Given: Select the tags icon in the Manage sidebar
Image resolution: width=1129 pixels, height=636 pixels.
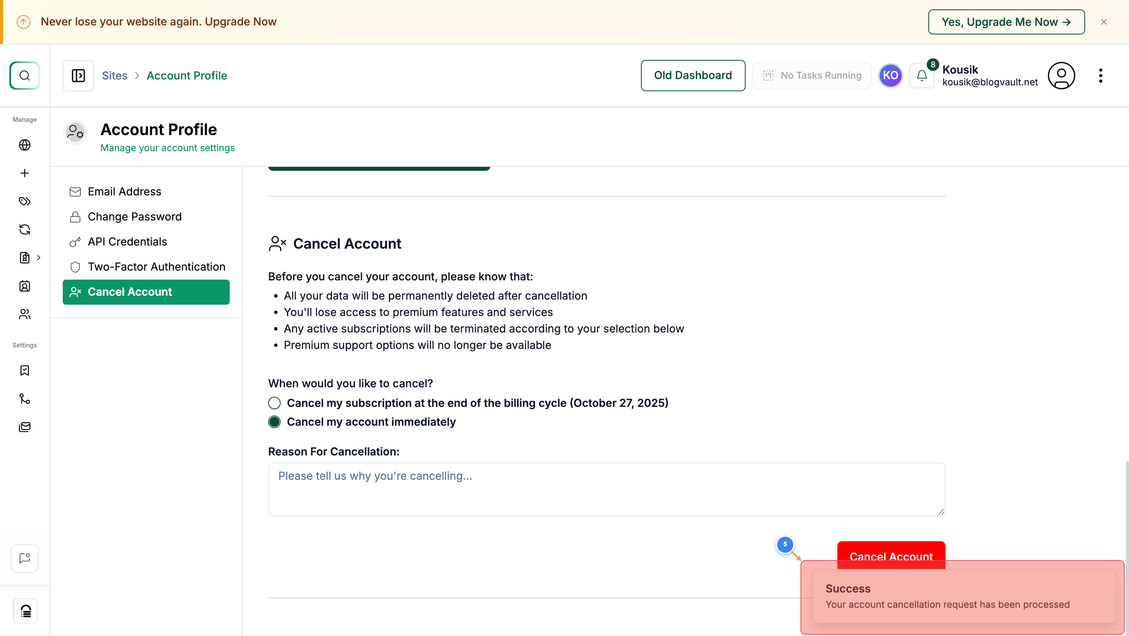Looking at the screenshot, I should click(x=25, y=201).
